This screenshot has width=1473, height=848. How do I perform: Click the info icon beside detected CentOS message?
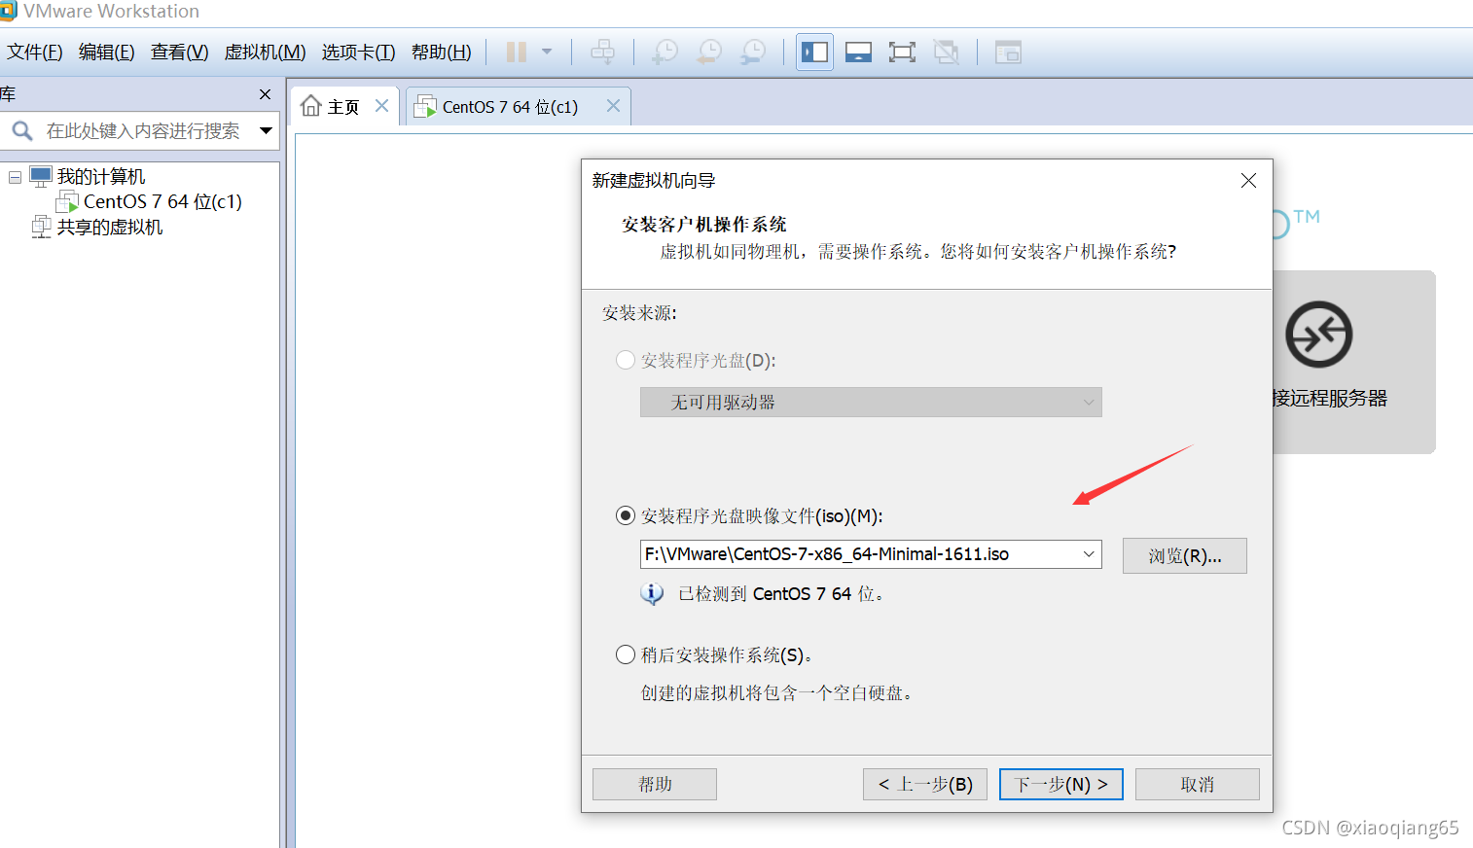[652, 593]
